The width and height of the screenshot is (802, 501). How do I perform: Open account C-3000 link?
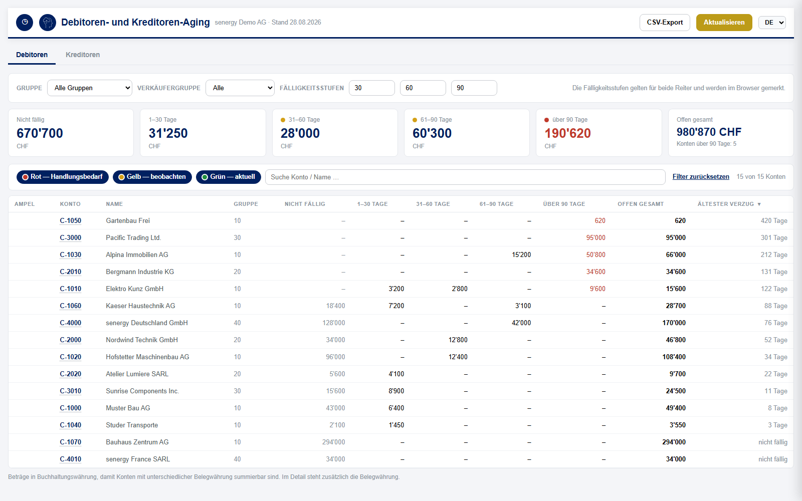coord(71,238)
